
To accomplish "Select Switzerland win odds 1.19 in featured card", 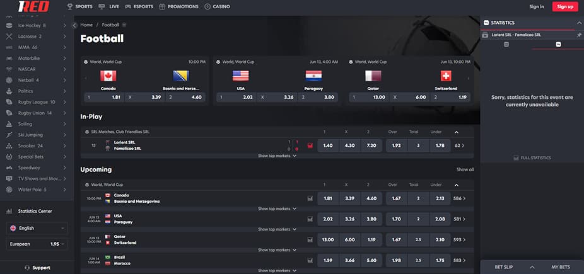I will click(450, 98).
